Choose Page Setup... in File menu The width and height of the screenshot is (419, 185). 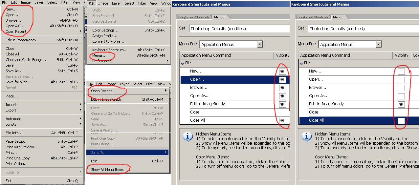pyautogui.click(x=42, y=141)
